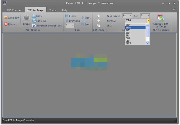The image size is (180, 125).
Task: Open Document properties
Action: tap(47, 26)
